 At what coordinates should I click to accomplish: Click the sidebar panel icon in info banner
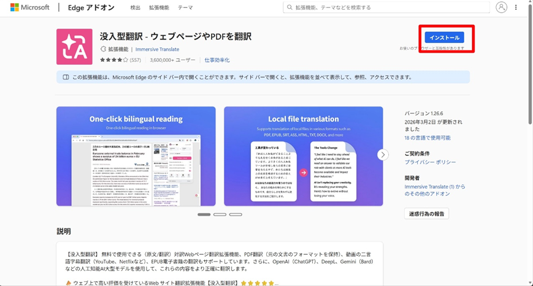pyautogui.click(x=66, y=77)
